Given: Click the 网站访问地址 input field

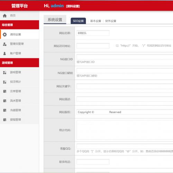Looking at the screenshot, I should point(93,46).
